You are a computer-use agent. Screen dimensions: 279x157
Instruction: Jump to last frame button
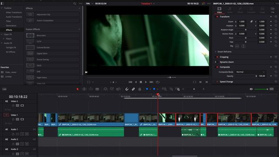(x=151, y=82)
